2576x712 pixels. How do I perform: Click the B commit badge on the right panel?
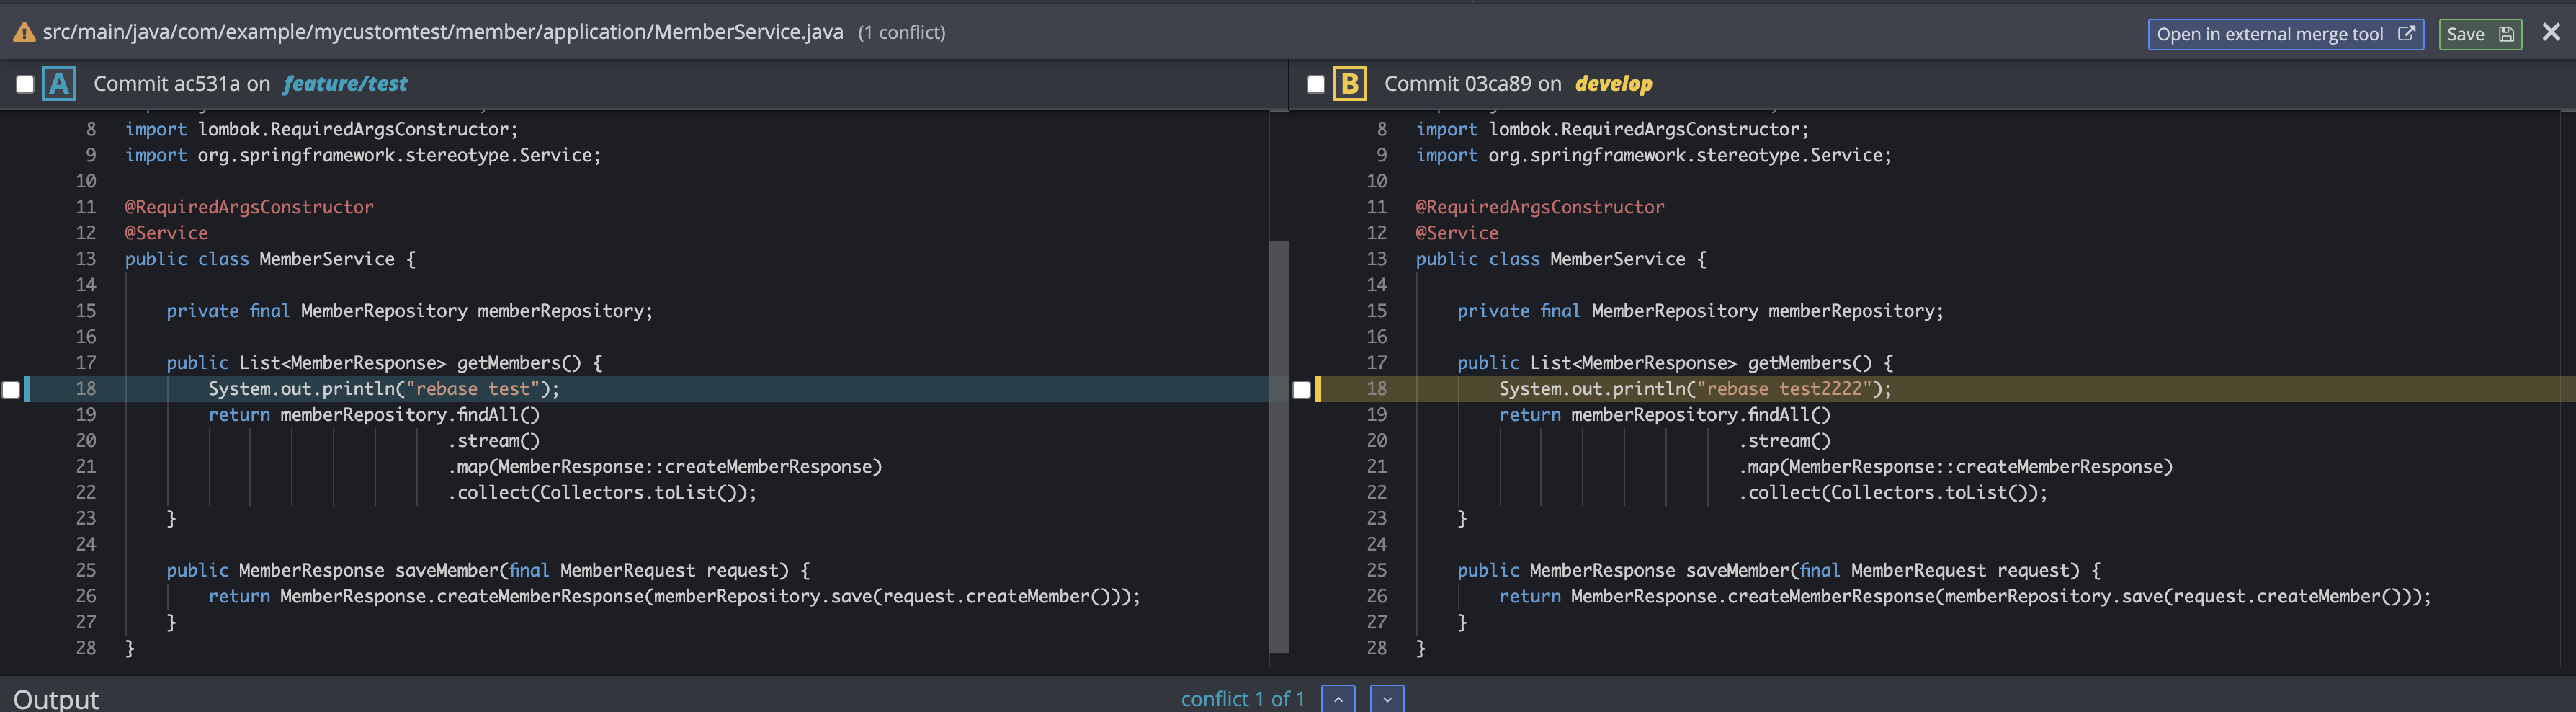click(1350, 84)
